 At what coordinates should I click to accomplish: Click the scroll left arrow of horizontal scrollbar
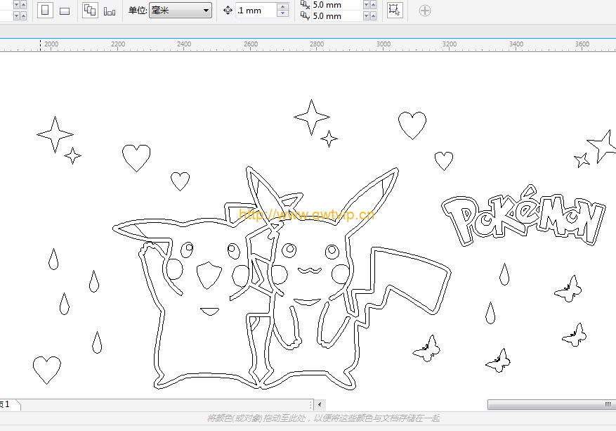click(320, 404)
